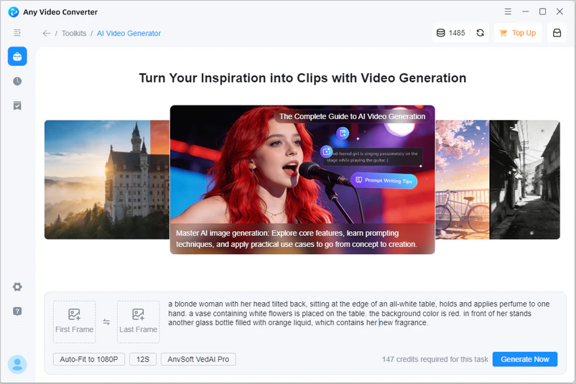The height and width of the screenshot is (384, 576).
Task: Open the help question mark icon
Action: point(17,312)
